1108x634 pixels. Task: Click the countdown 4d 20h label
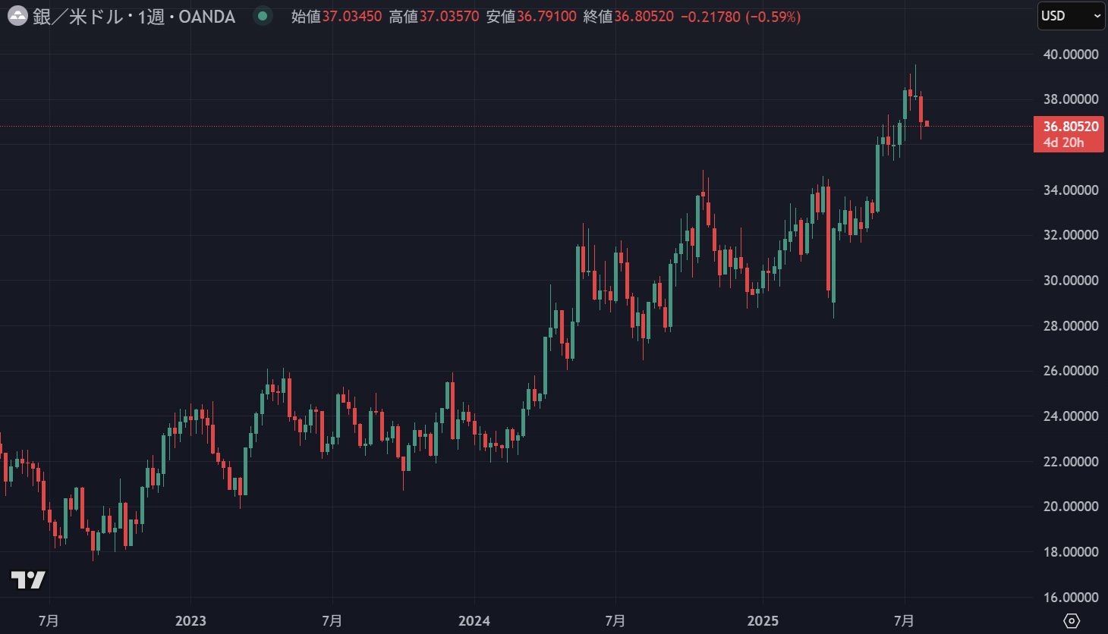click(1063, 143)
